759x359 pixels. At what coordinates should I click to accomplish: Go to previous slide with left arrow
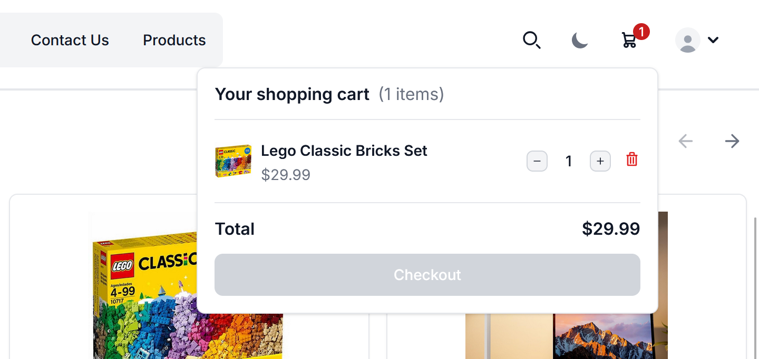tap(685, 141)
